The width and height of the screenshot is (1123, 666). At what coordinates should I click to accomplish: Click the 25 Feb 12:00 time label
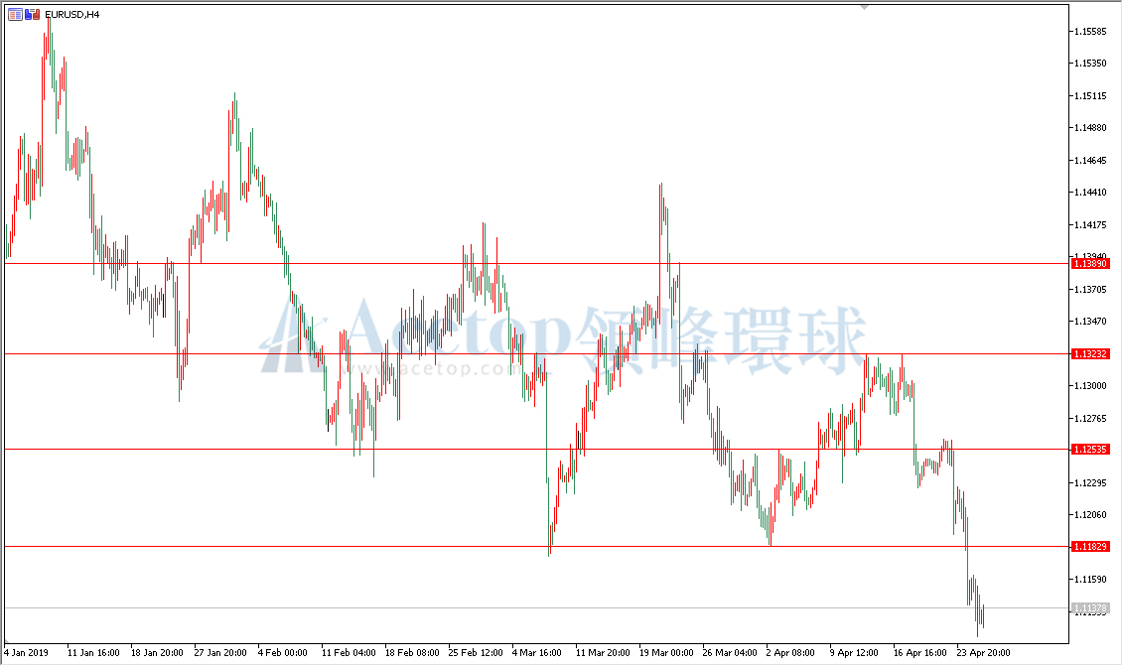pos(476,653)
